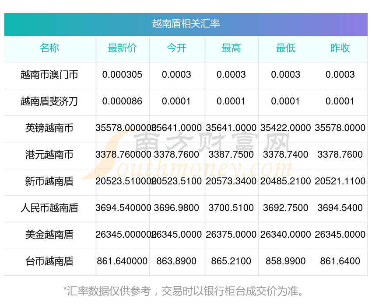This screenshot has height=305, width=372.
Task: Click the 新币越南盾 previous close 20521.1100
Action: pos(340,181)
